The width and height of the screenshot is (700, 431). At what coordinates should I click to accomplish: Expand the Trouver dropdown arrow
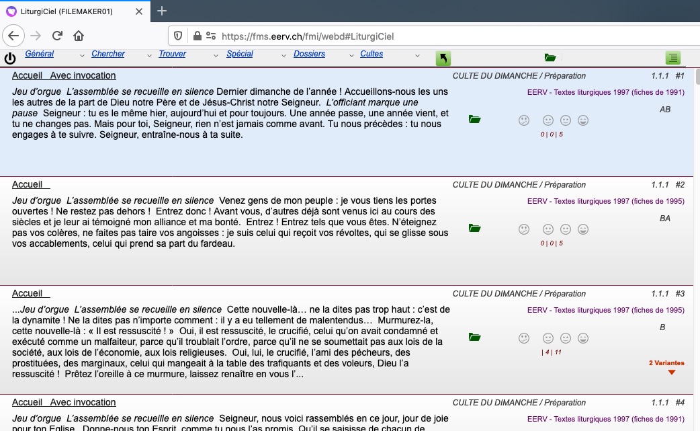[216, 55]
